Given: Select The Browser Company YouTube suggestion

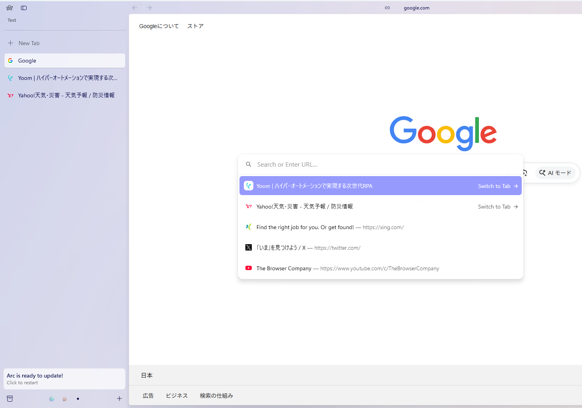Looking at the screenshot, I should [381, 268].
